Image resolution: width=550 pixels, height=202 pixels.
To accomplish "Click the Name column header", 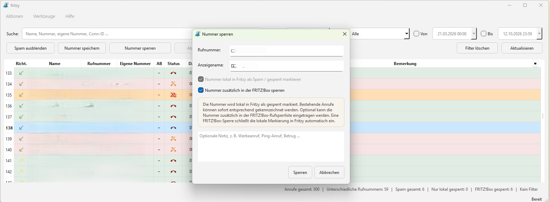I will pos(54,64).
